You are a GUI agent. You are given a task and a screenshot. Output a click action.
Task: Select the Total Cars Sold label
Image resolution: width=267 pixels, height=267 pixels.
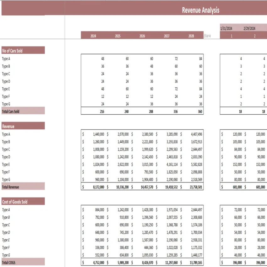(x=23, y=111)
